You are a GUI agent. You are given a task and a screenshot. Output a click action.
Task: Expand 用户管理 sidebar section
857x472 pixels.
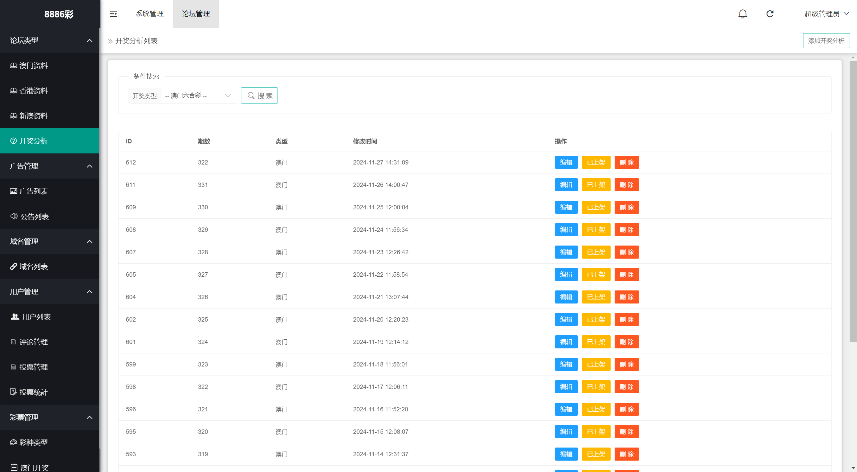tap(51, 291)
